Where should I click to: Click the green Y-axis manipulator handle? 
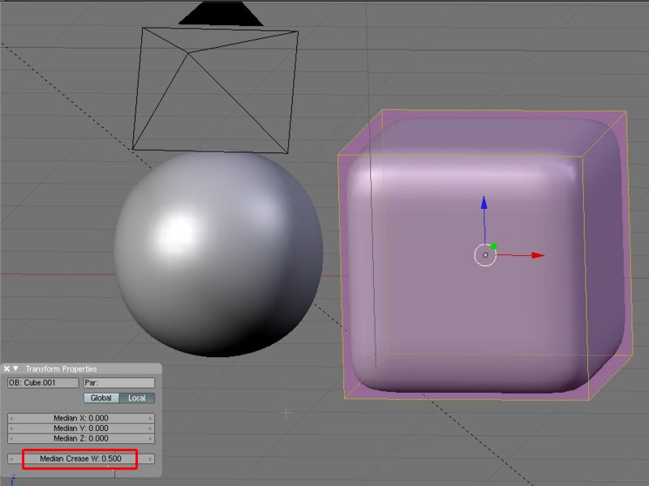click(x=493, y=247)
